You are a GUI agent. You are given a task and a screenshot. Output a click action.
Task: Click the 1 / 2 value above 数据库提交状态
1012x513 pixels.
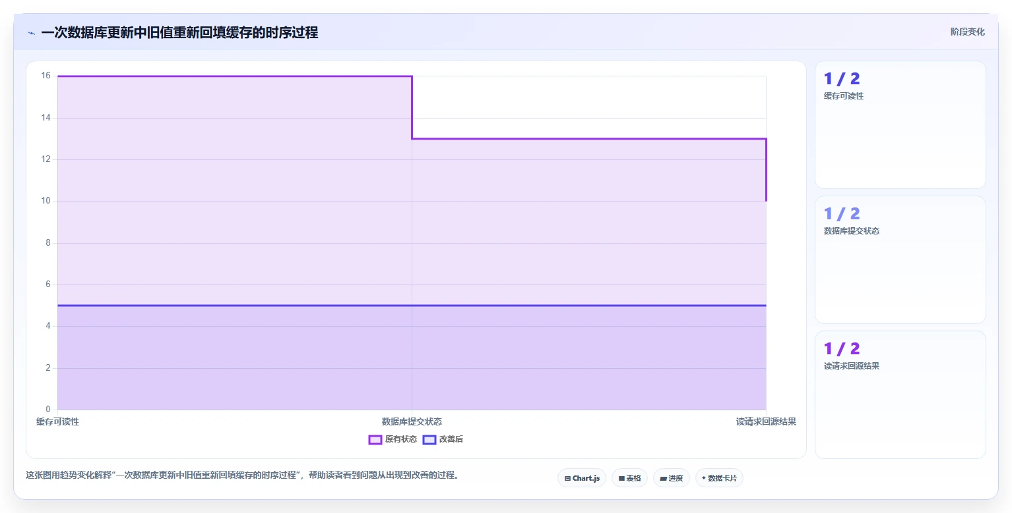[842, 214]
